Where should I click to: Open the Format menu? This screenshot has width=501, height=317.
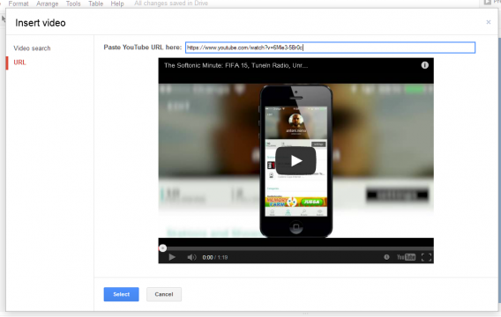19,4
